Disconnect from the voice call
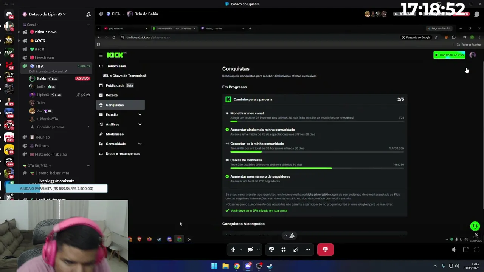The height and width of the screenshot is (272, 484). [x=325, y=250]
